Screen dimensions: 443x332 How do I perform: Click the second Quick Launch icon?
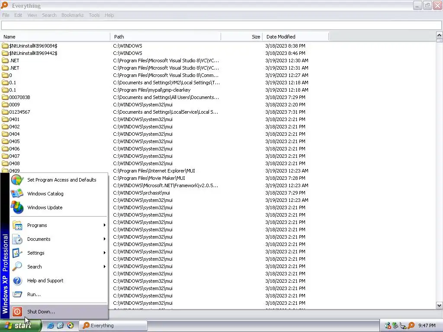click(x=60, y=326)
